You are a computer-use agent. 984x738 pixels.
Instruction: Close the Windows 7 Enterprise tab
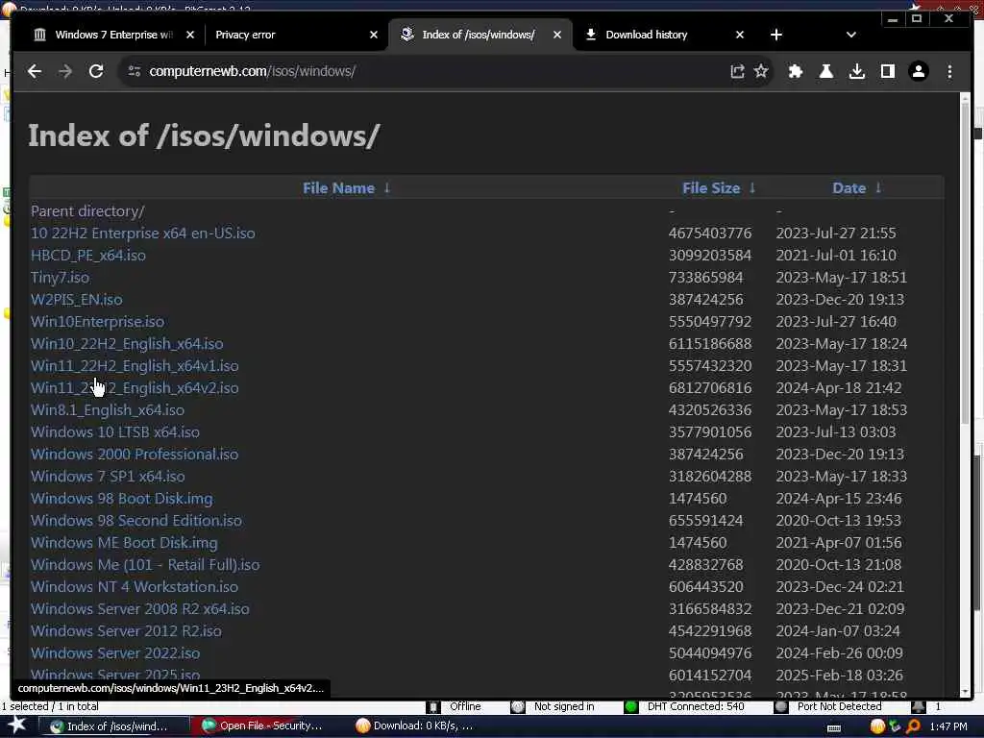pos(190,35)
